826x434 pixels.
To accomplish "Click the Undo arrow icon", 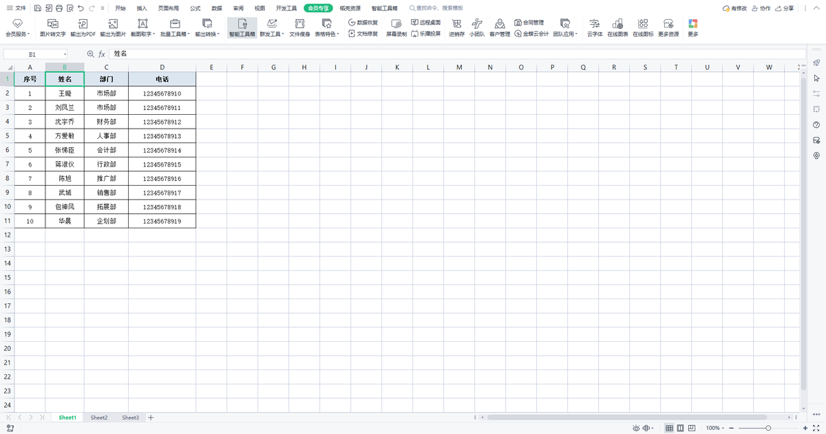I will pyautogui.click(x=81, y=8).
